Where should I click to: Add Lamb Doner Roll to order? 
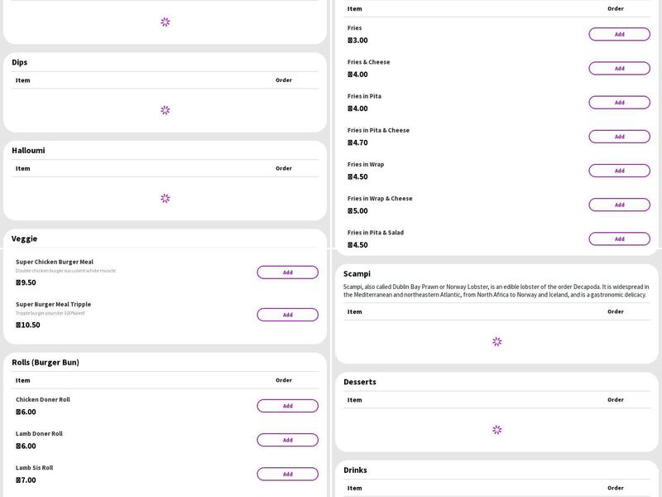click(x=287, y=440)
